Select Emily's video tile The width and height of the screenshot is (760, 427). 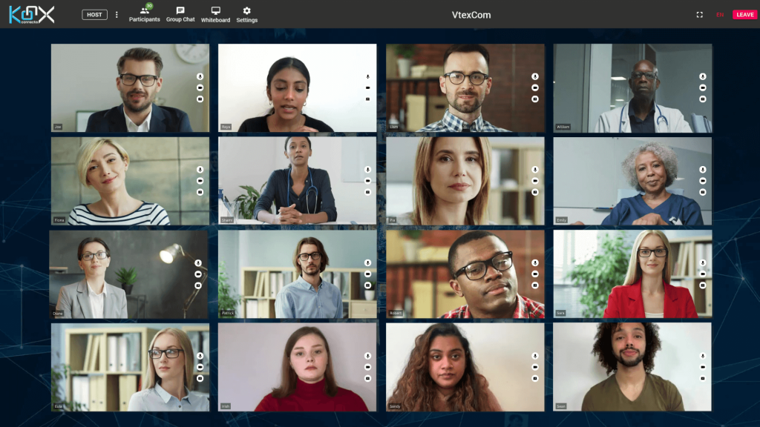(632, 181)
